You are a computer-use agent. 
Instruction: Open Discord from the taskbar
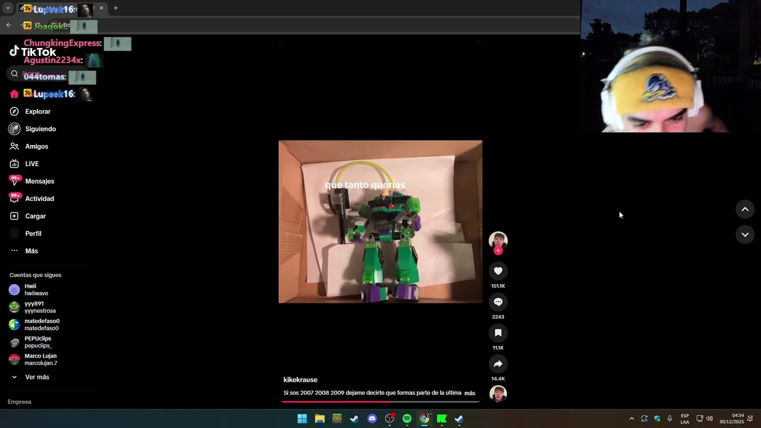click(x=372, y=418)
